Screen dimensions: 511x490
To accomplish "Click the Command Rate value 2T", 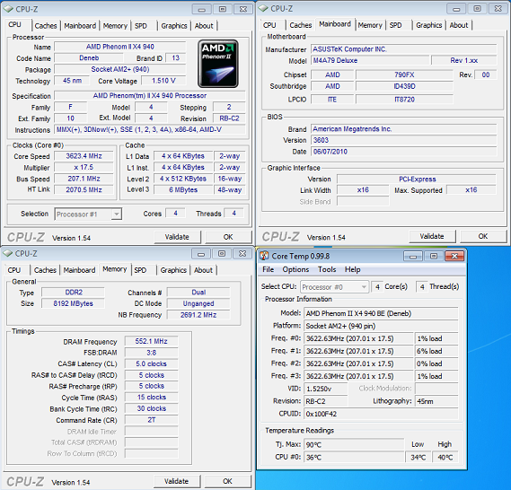I will point(151,420).
